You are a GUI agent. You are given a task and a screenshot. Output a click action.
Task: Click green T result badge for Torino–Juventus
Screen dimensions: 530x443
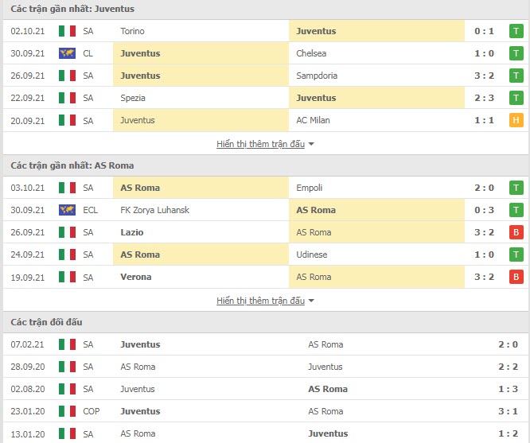tap(515, 31)
